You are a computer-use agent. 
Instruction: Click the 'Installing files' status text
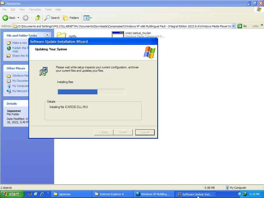tap(65, 82)
